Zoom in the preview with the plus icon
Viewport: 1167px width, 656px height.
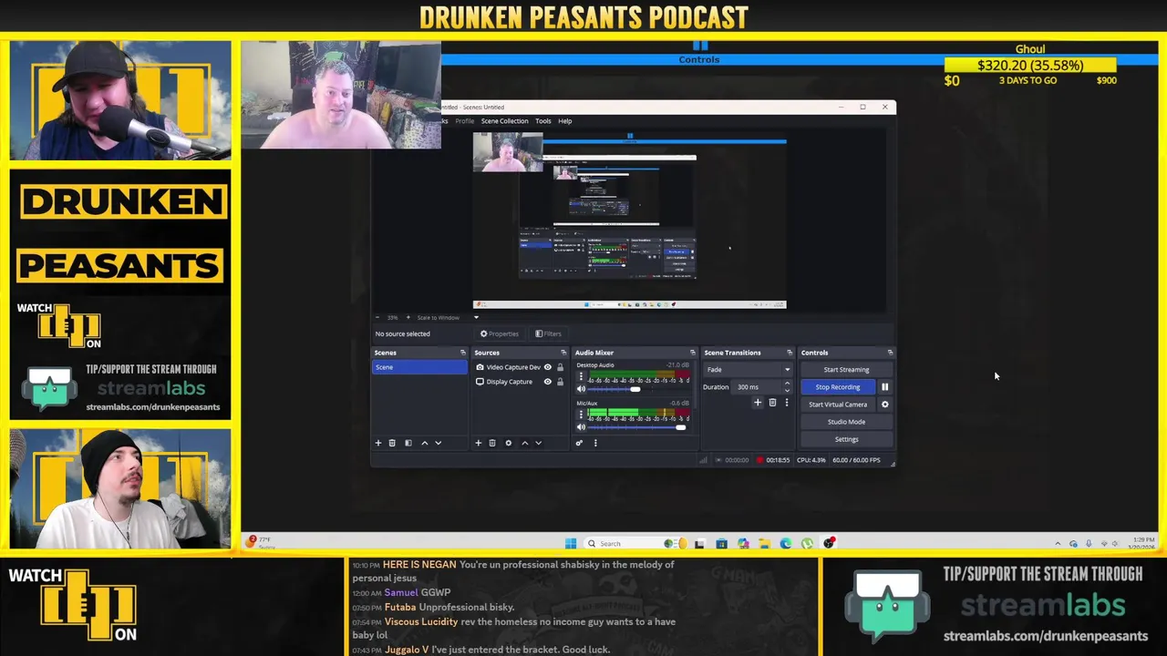coord(408,317)
